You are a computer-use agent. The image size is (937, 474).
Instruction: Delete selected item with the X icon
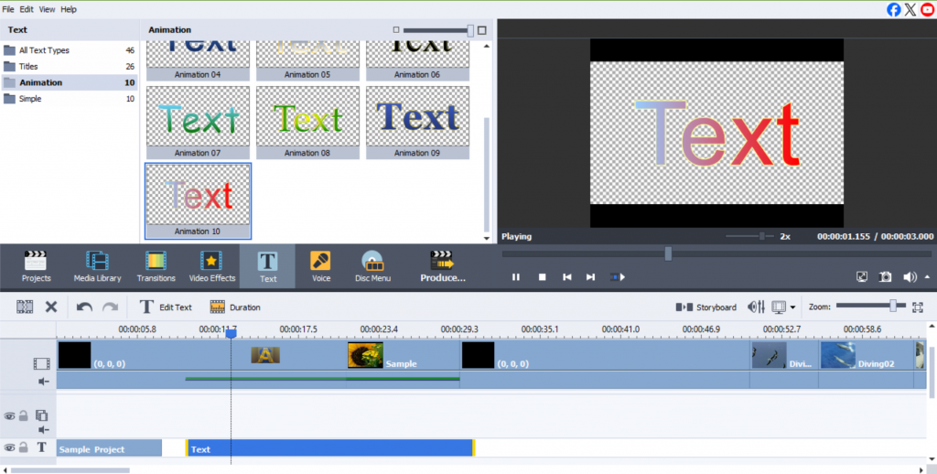click(51, 307)
